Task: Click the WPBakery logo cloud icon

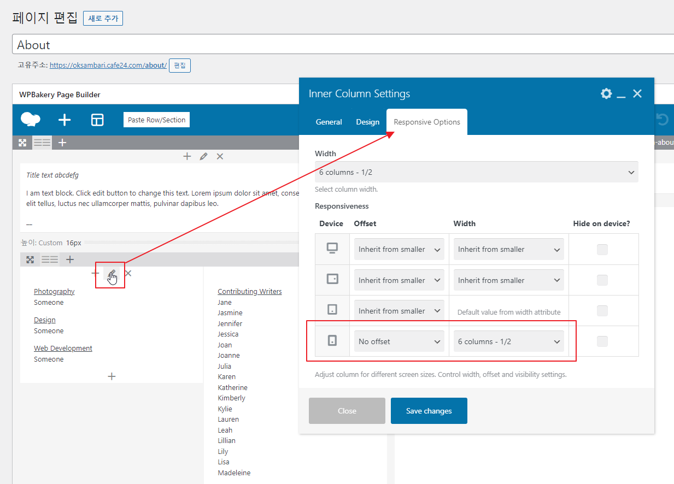Action: 30,120
